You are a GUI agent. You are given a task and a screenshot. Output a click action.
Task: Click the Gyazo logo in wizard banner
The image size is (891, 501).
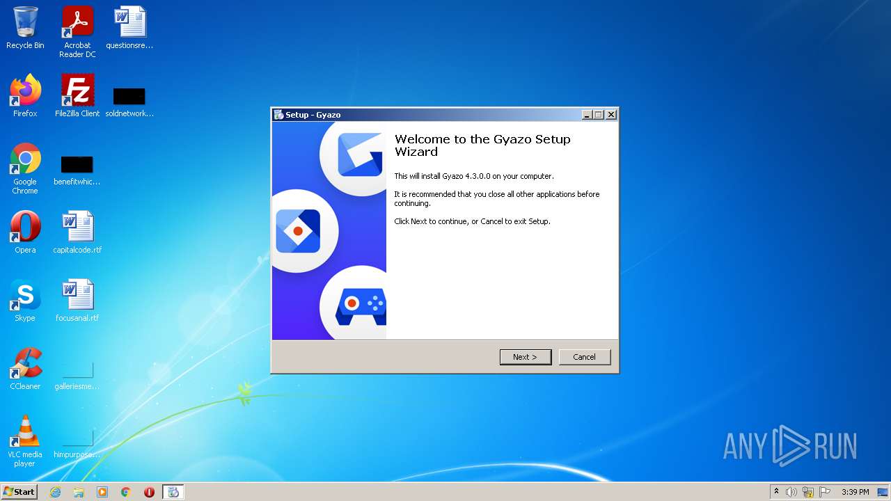pyautogui.click(x=360, y=154)
